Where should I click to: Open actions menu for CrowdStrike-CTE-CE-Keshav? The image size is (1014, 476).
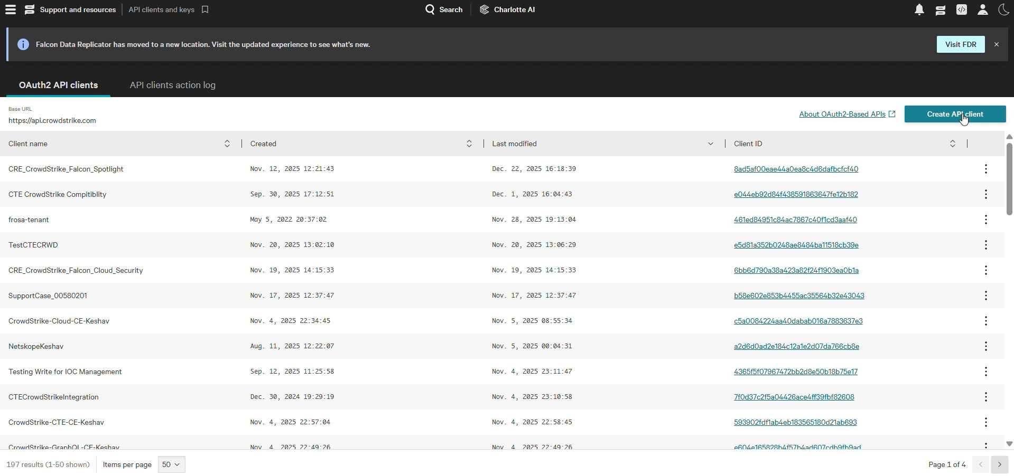[x=986, y=422]
